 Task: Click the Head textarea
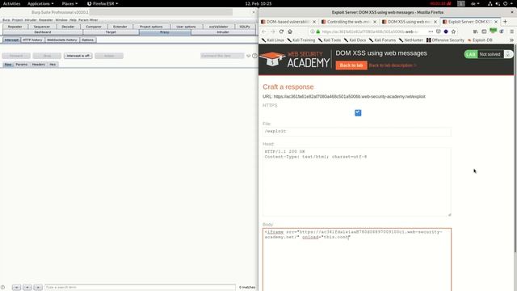(357, 182)
